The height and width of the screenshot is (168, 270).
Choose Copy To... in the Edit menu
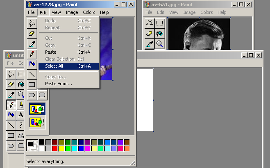(x=68, y=77)
